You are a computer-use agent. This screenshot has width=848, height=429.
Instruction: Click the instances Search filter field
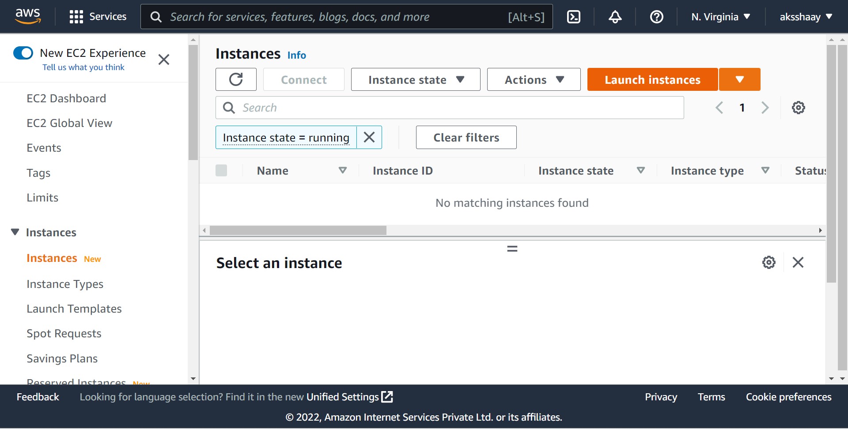pyautogui.click(x=450, y=108)
